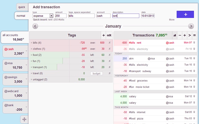Expand the fun (1) tag
The width and height of the screenshot is (199, 124).
31,61
